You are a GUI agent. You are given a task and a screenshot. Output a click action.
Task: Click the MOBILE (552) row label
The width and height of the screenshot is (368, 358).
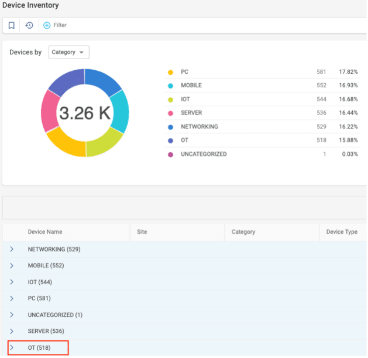coord(46,265)
